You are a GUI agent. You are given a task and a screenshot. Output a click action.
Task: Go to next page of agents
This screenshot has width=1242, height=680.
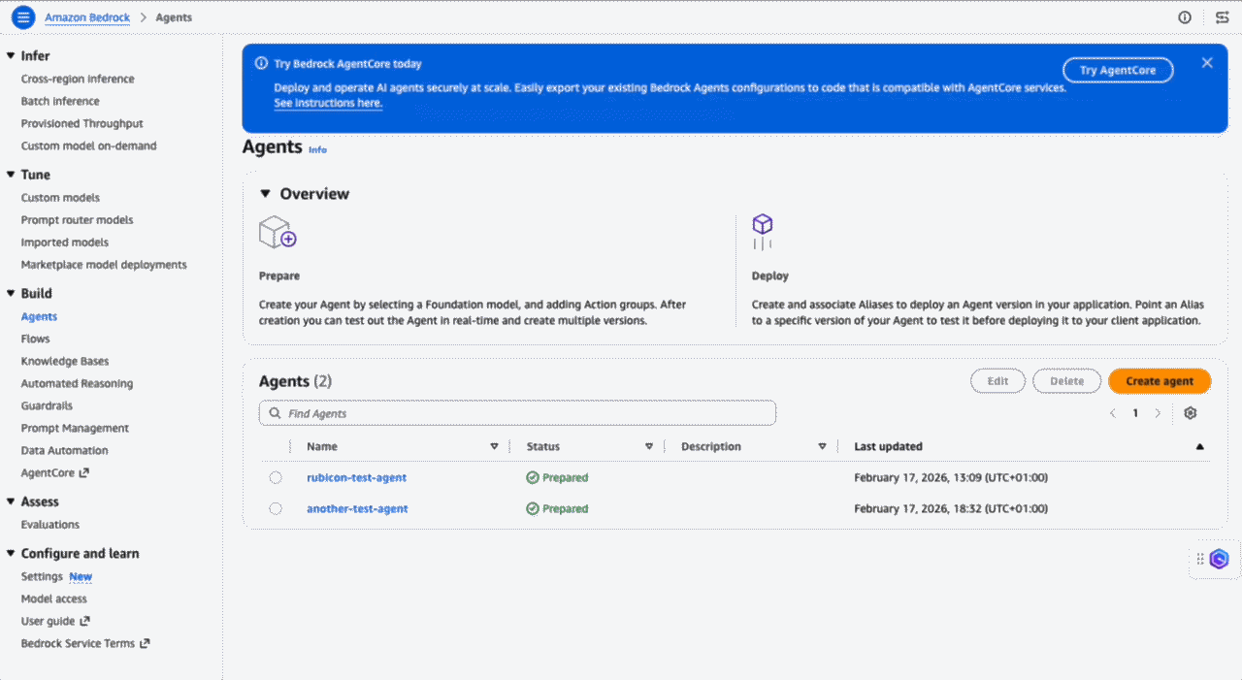1158,413
